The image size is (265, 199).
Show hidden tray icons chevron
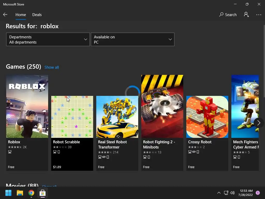[x=219, y=193]
